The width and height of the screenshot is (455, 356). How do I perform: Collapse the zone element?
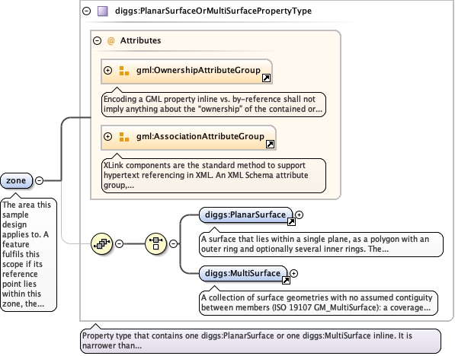(x=39, y=180)
